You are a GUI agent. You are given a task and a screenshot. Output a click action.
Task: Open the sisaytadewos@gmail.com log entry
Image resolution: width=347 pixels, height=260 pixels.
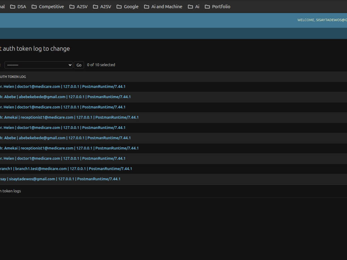click(x=60, y=179)
